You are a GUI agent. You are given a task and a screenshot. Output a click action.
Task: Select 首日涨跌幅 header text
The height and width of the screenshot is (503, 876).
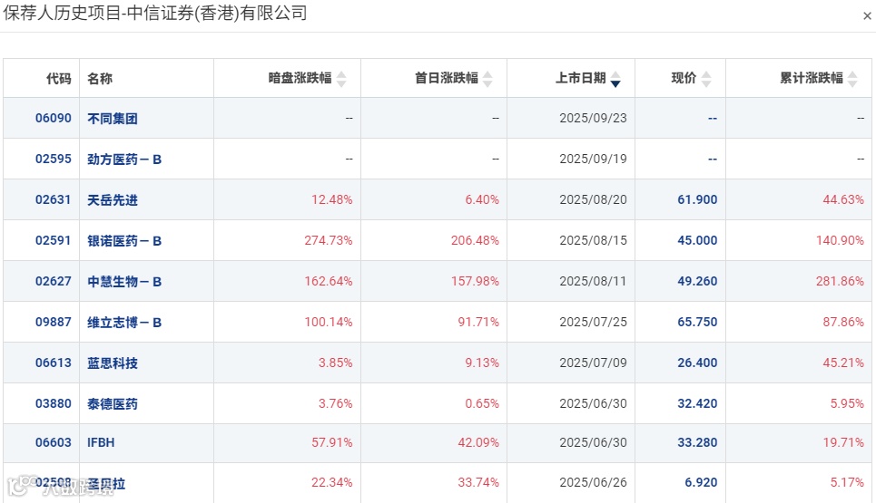tap(447, 78)
